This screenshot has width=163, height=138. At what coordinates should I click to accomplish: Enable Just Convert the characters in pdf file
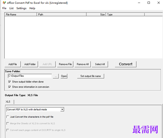click(x=8, y=117)
